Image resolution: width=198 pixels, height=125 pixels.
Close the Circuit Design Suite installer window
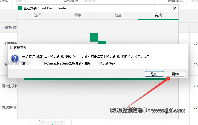[175, 8]
